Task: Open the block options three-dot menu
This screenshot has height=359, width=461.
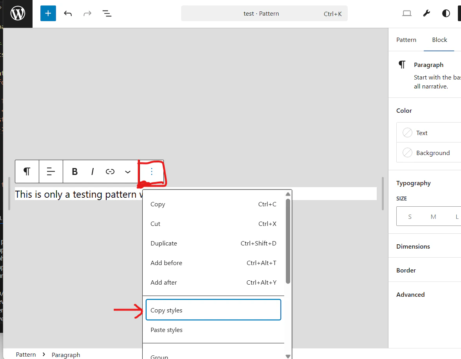Action: click(151, 171)
